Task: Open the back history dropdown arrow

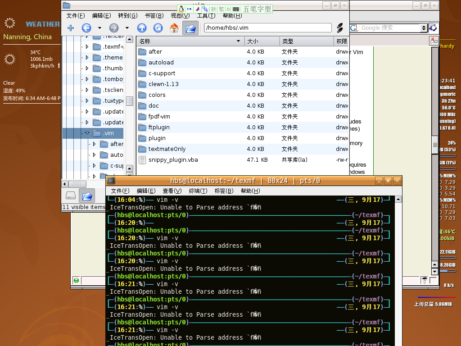Action: tap(99, 28)
